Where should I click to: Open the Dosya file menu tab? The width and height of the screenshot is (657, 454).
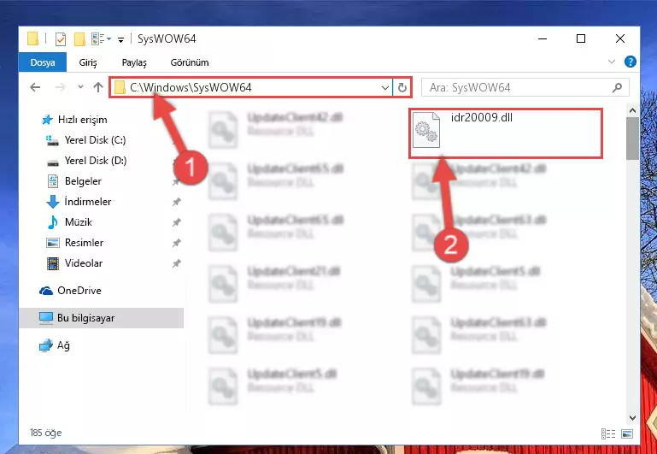[43, 62]
